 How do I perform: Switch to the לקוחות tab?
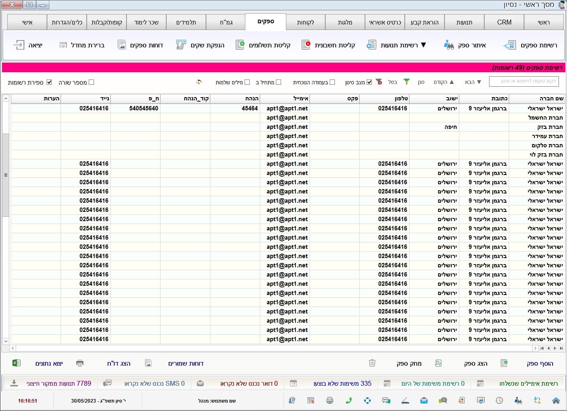305,22
